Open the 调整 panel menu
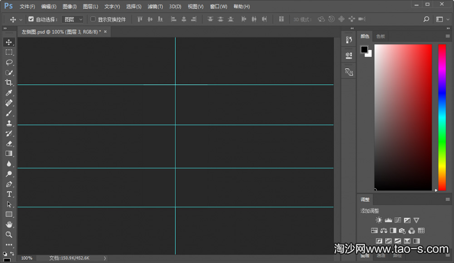This screenshot has height=263, width=454. click(x=447, y=199)
